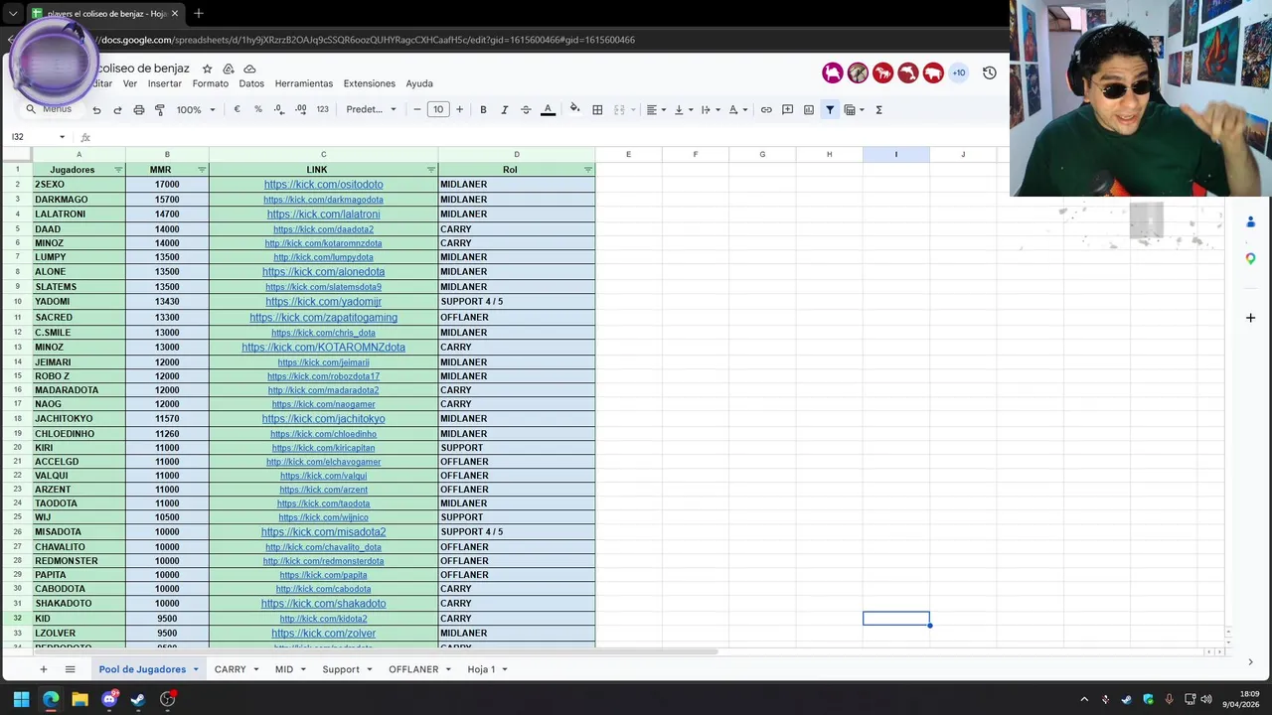Open the vertical align dropdown

[x=683, y=110]
